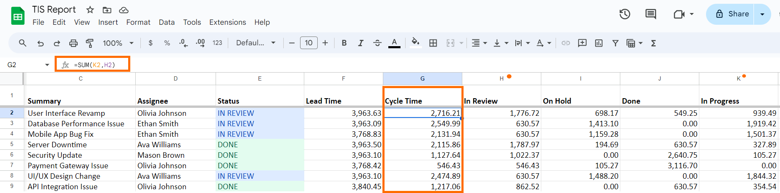Open the Extensions menu
This screenshot has height=193, width=780.
[227, 22]
